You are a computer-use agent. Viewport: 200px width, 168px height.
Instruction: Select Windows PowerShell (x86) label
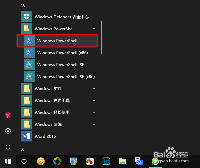tap(63, 52)
